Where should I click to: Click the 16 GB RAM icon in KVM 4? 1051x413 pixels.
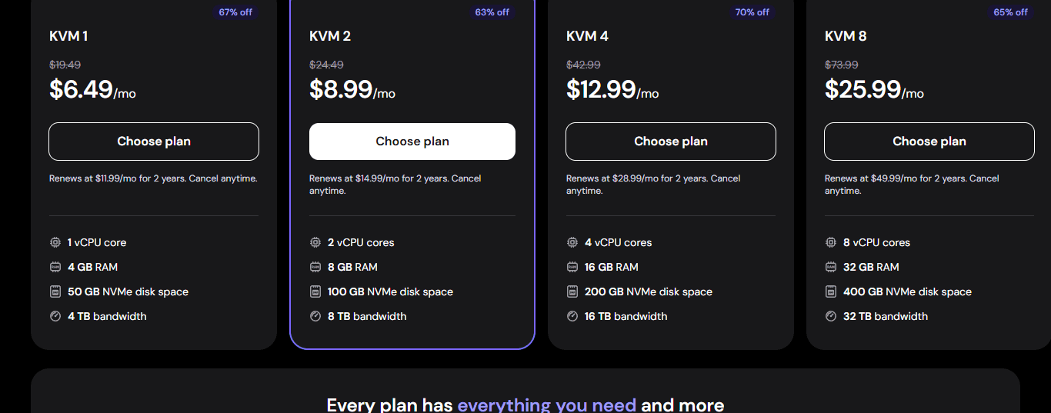(572, 267)
